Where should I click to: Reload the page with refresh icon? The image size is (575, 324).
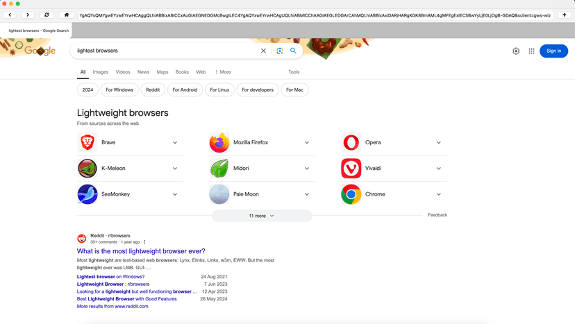(x=47, y=15)
